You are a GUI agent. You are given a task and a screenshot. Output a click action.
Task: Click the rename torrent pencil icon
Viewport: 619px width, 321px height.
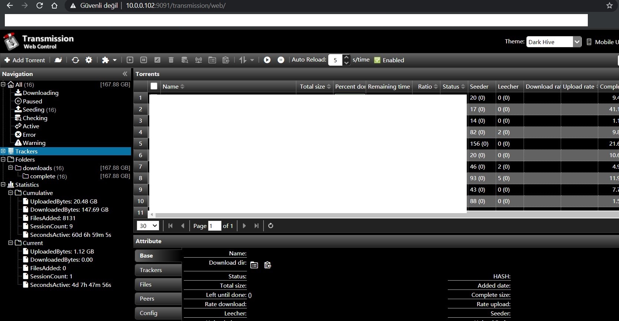point(157,60)
